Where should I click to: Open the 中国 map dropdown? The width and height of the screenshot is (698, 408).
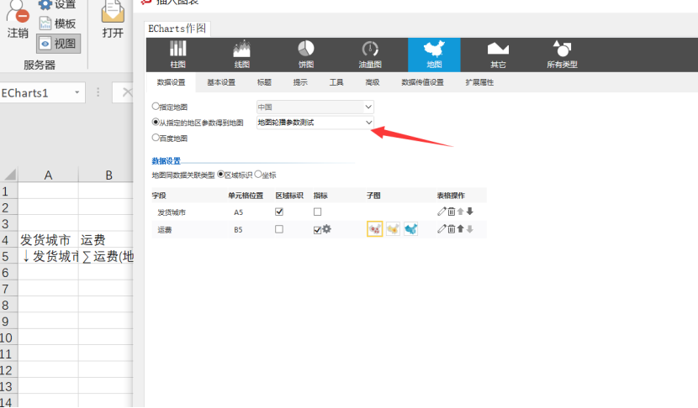pyautogui.click(x=315, y=107)
